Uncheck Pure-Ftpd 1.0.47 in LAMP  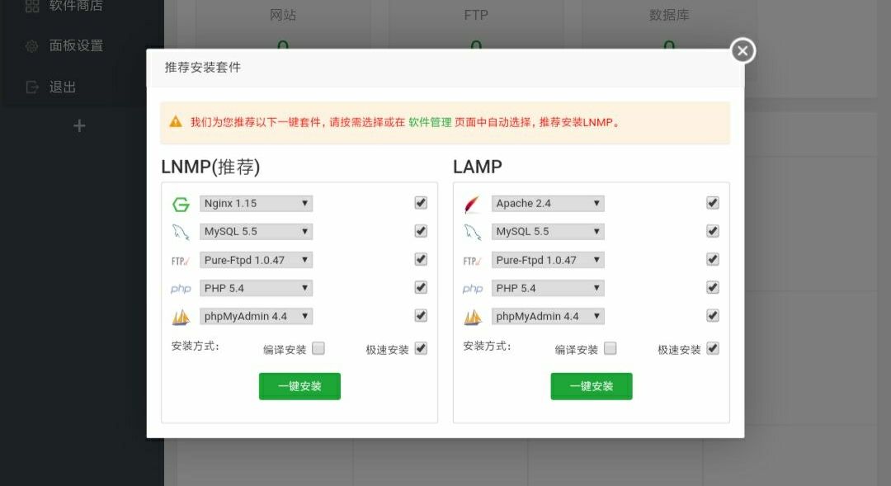pos(713,259)
